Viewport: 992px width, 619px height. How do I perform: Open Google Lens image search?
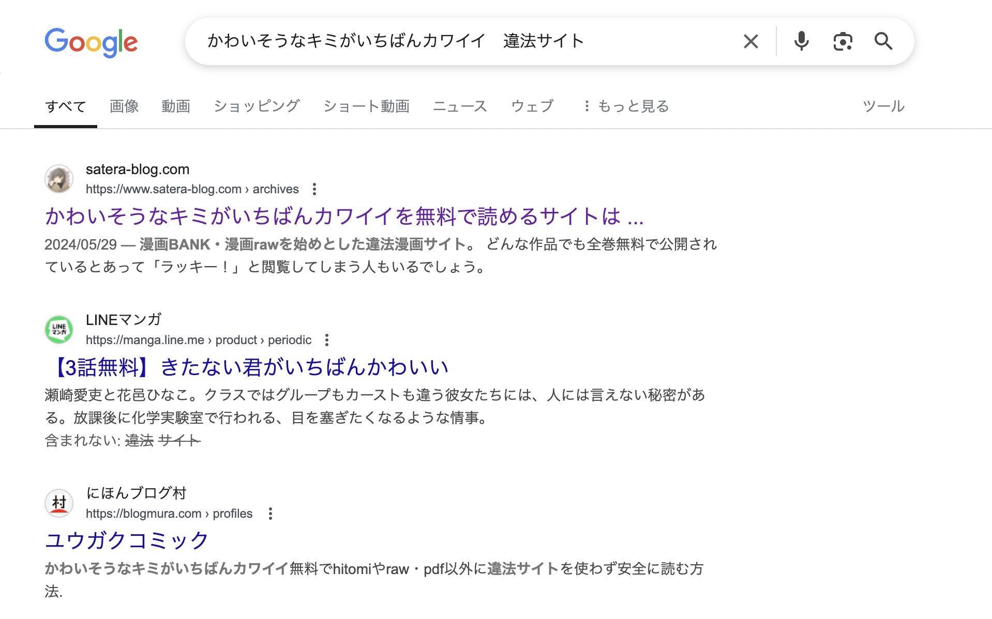[842, 41]
